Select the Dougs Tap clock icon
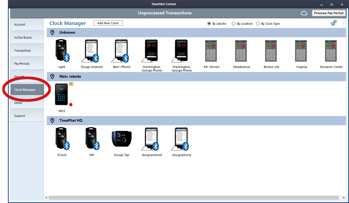This screenshot has width=349, height=203. coord(122,138)
